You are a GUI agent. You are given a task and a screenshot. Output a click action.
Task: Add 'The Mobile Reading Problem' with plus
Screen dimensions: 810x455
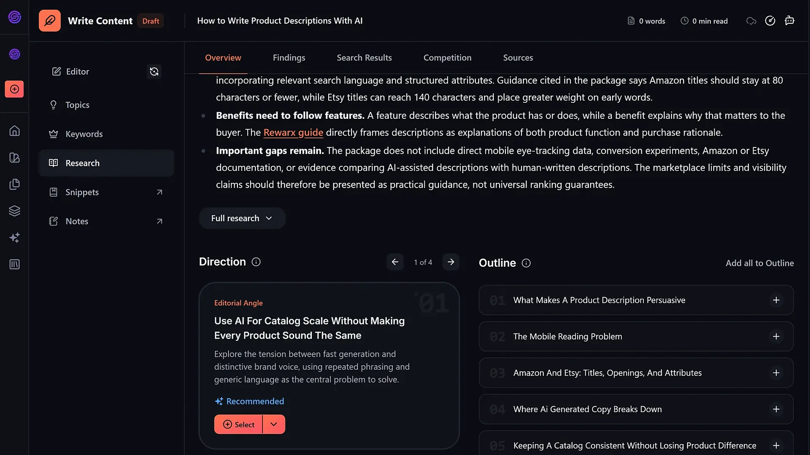click(x=776, y=337)
